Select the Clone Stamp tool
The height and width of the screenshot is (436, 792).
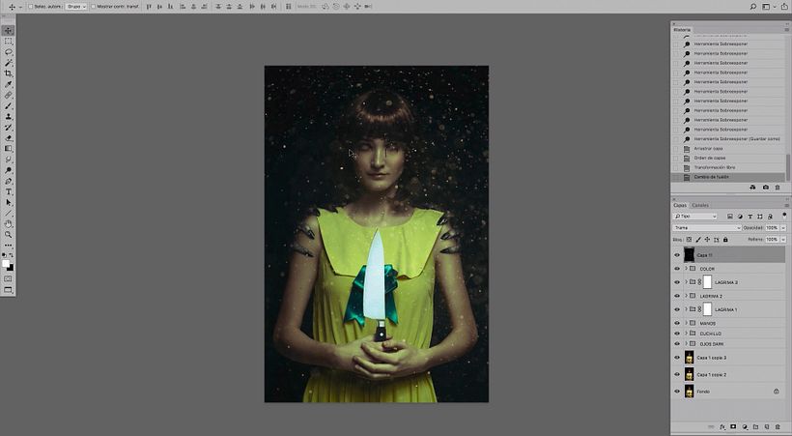coord(8,116)
